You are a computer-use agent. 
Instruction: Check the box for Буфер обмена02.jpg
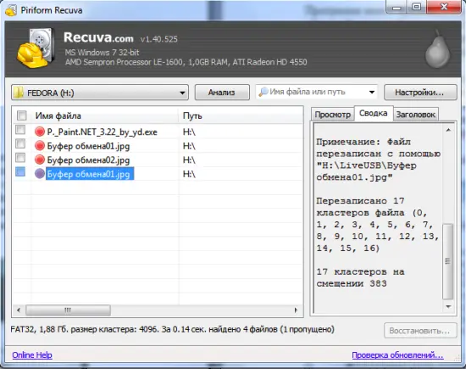pos(20,158)
